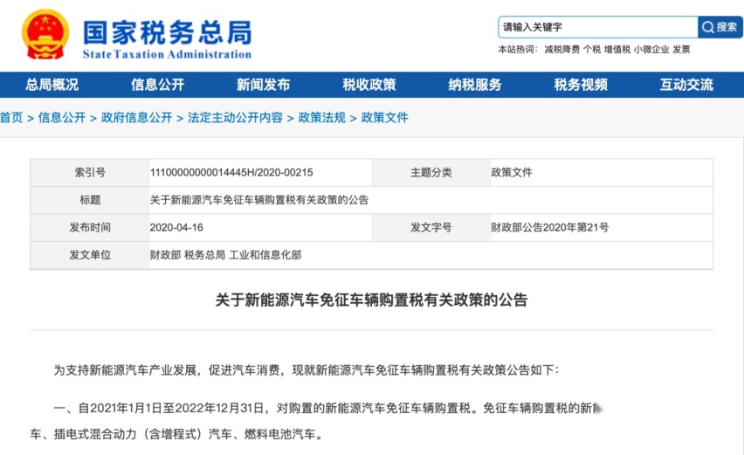Image resolution: width=744 pixels, height=455 pixels.
Task: Open the 总局概况 menu
Action: (x=52, y=85)
